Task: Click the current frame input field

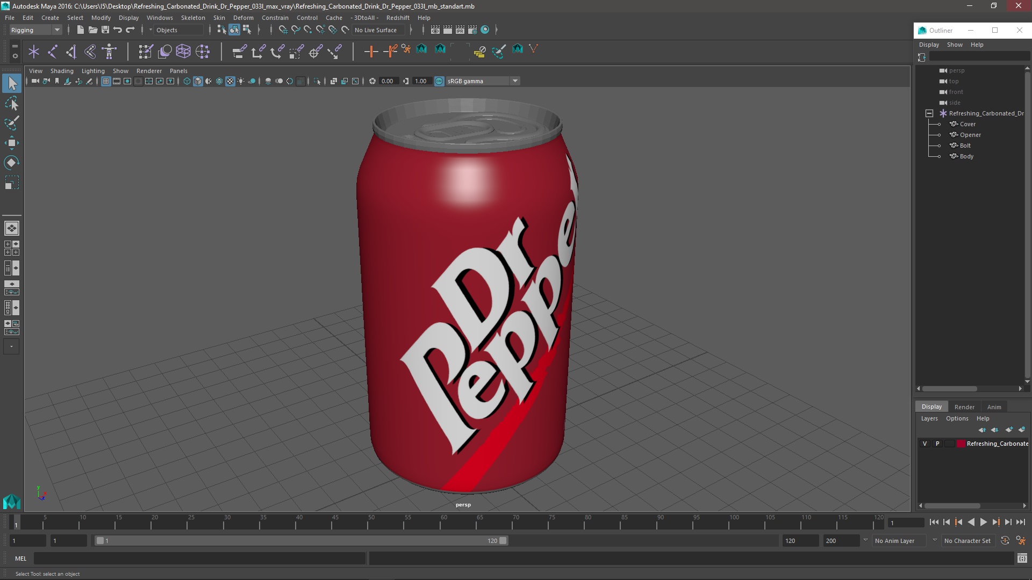Action: (906, 523)
